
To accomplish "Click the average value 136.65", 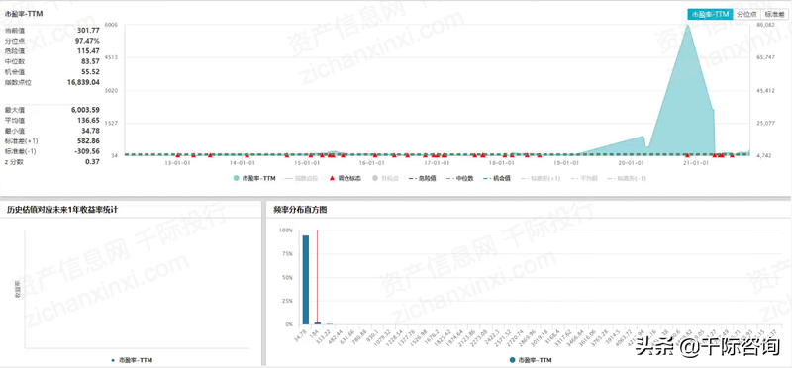I will (88, 120).
